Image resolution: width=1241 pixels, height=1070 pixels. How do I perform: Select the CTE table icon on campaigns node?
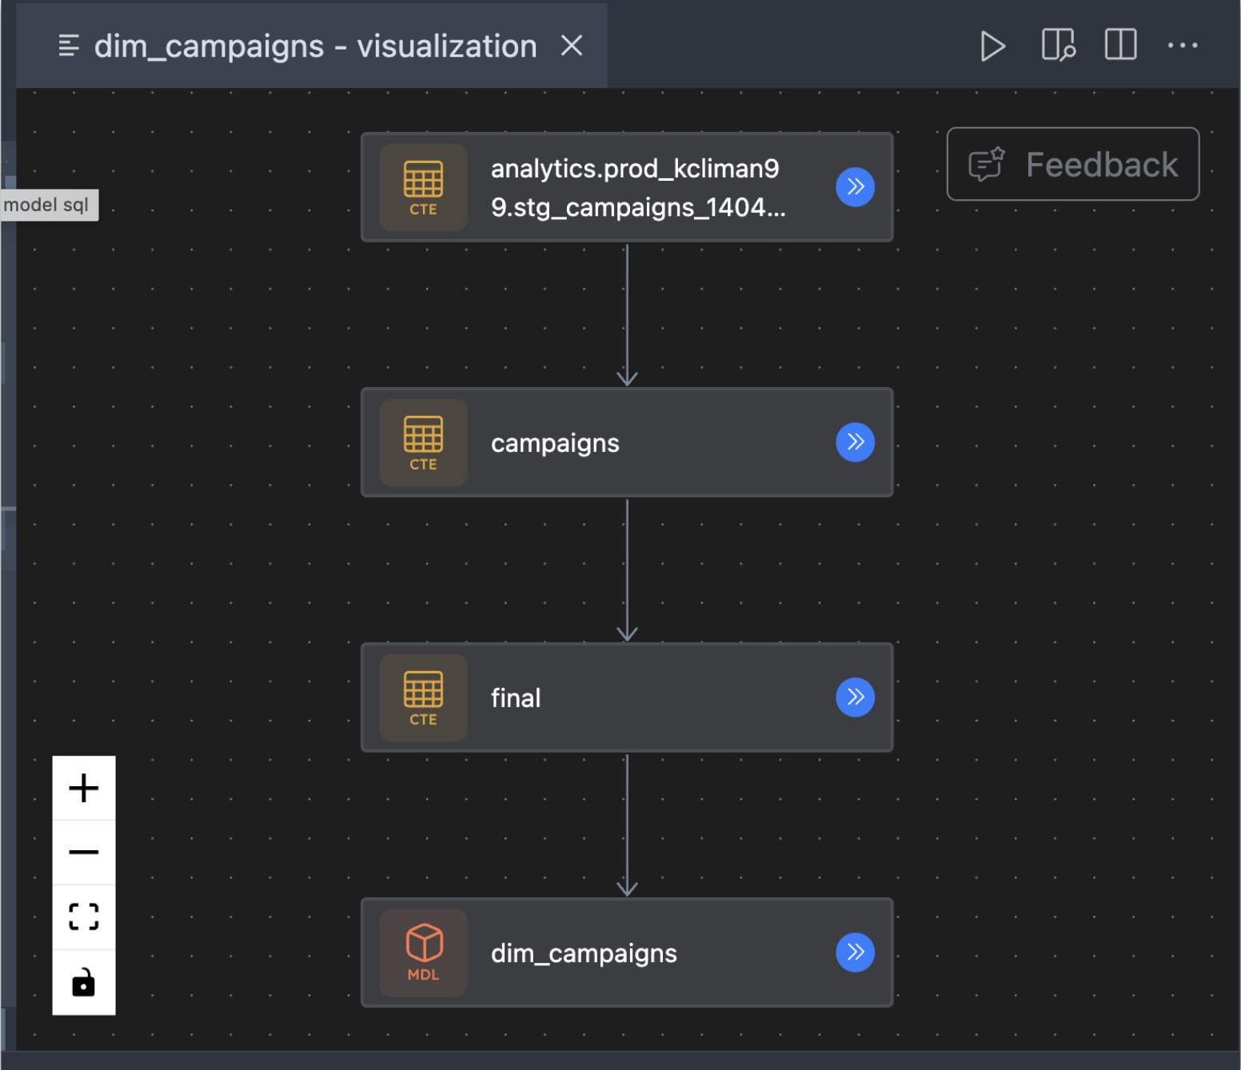click(x=423, y=442)
